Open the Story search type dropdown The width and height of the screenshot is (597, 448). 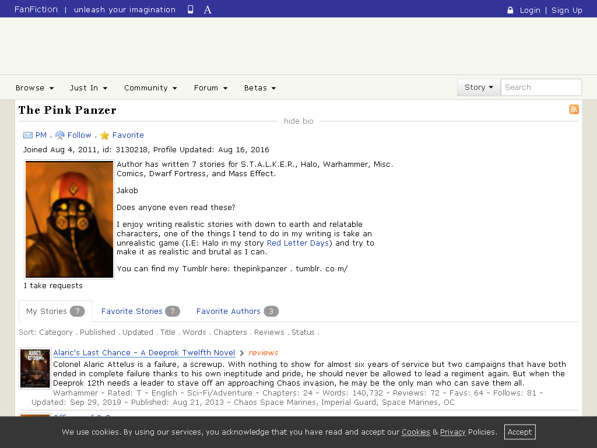(x=479, y=87)
